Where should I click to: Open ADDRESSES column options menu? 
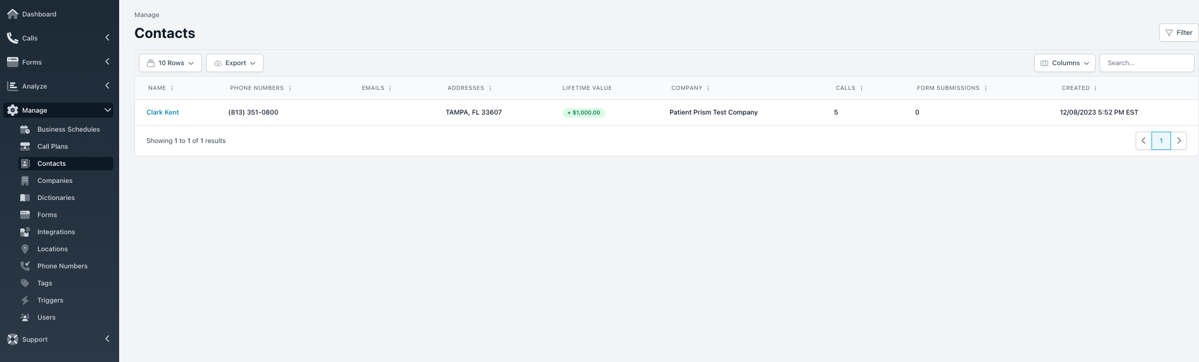pos(490,89)
